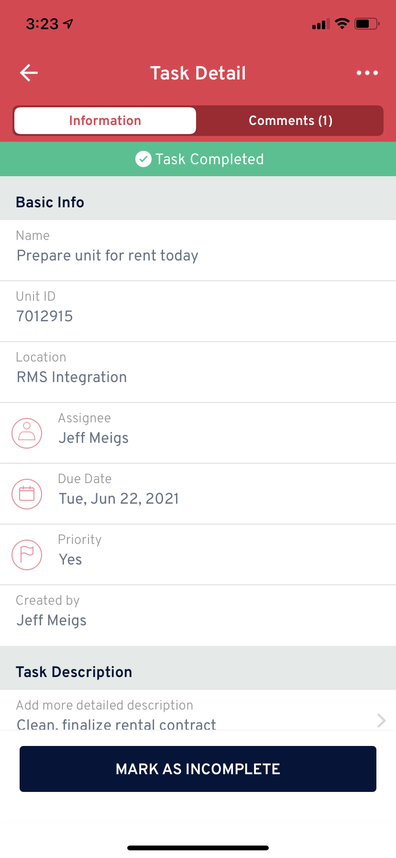This screenshot has width=396, height=858.
Task: Open the Due Date Tue, Jun 22, 2021 row
Action: [198, 494]
